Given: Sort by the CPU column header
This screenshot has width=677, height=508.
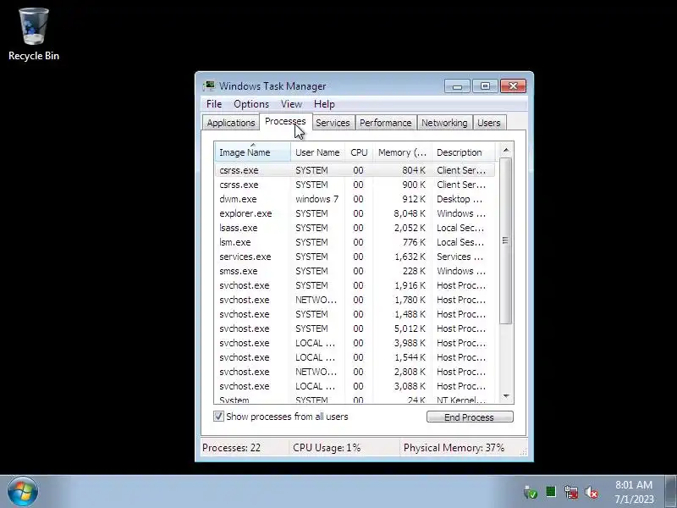Looking at the screenshot, I should 359,152.
